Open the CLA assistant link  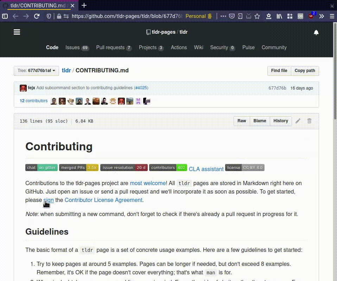coord(206,169)
